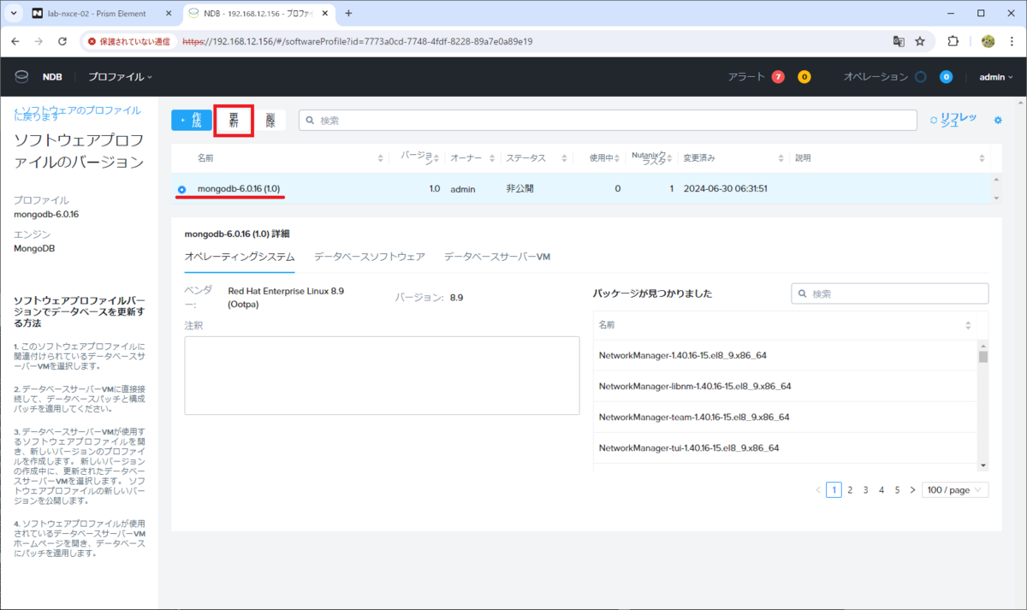This screenshot has width=1027, height=610.
Task: Click the translate page icon
Action: click(x=899, y=41)
